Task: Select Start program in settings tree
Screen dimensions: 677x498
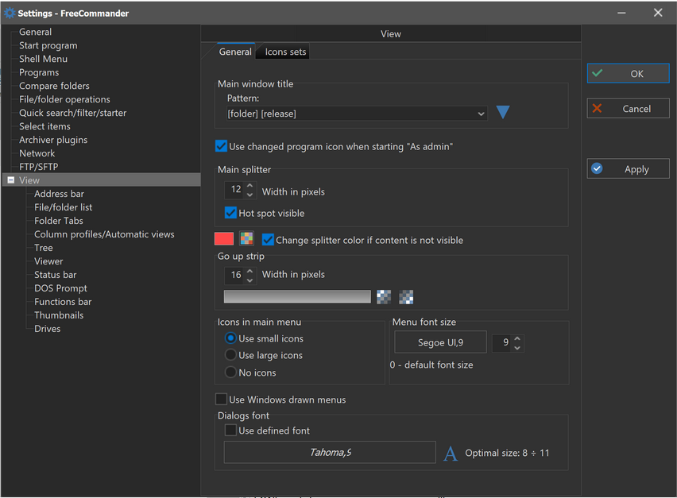Action: (x=48, y=45)
